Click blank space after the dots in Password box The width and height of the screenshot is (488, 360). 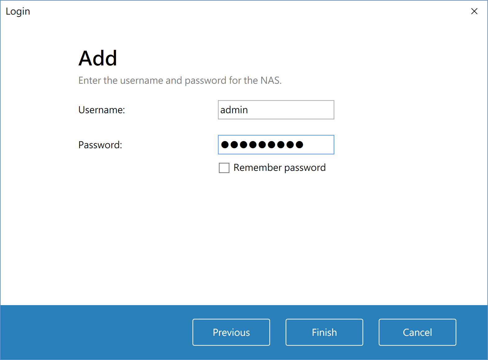pyautogui.click(x=318, y=144)
